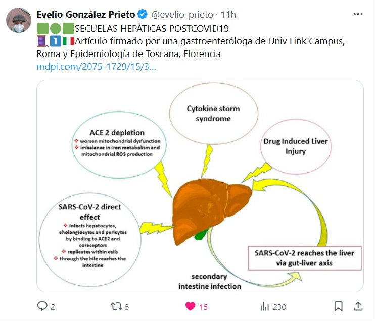The height and width of the screenshot is (321, 375).
Task: Open post analytics bar chart icon
Action: (x=264, y=306)
